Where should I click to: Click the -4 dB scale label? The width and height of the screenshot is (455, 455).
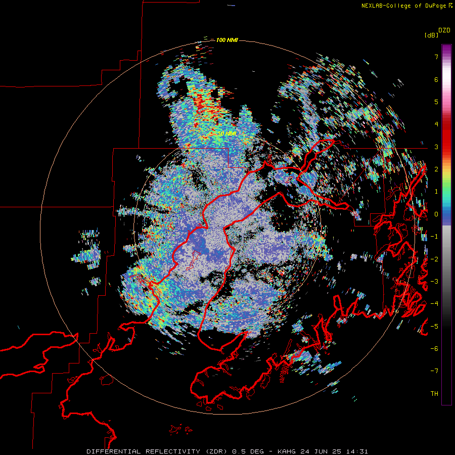coord(434,303)
